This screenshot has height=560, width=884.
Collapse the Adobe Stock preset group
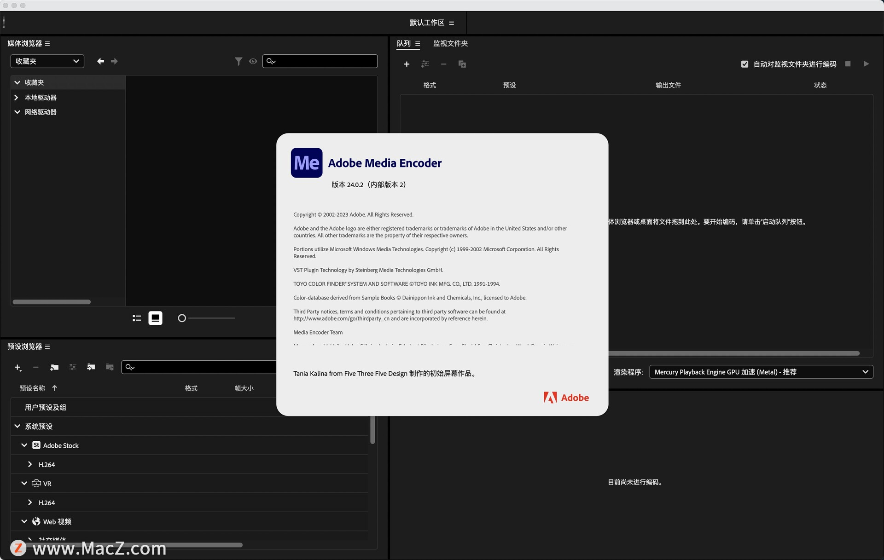[24, 445]
